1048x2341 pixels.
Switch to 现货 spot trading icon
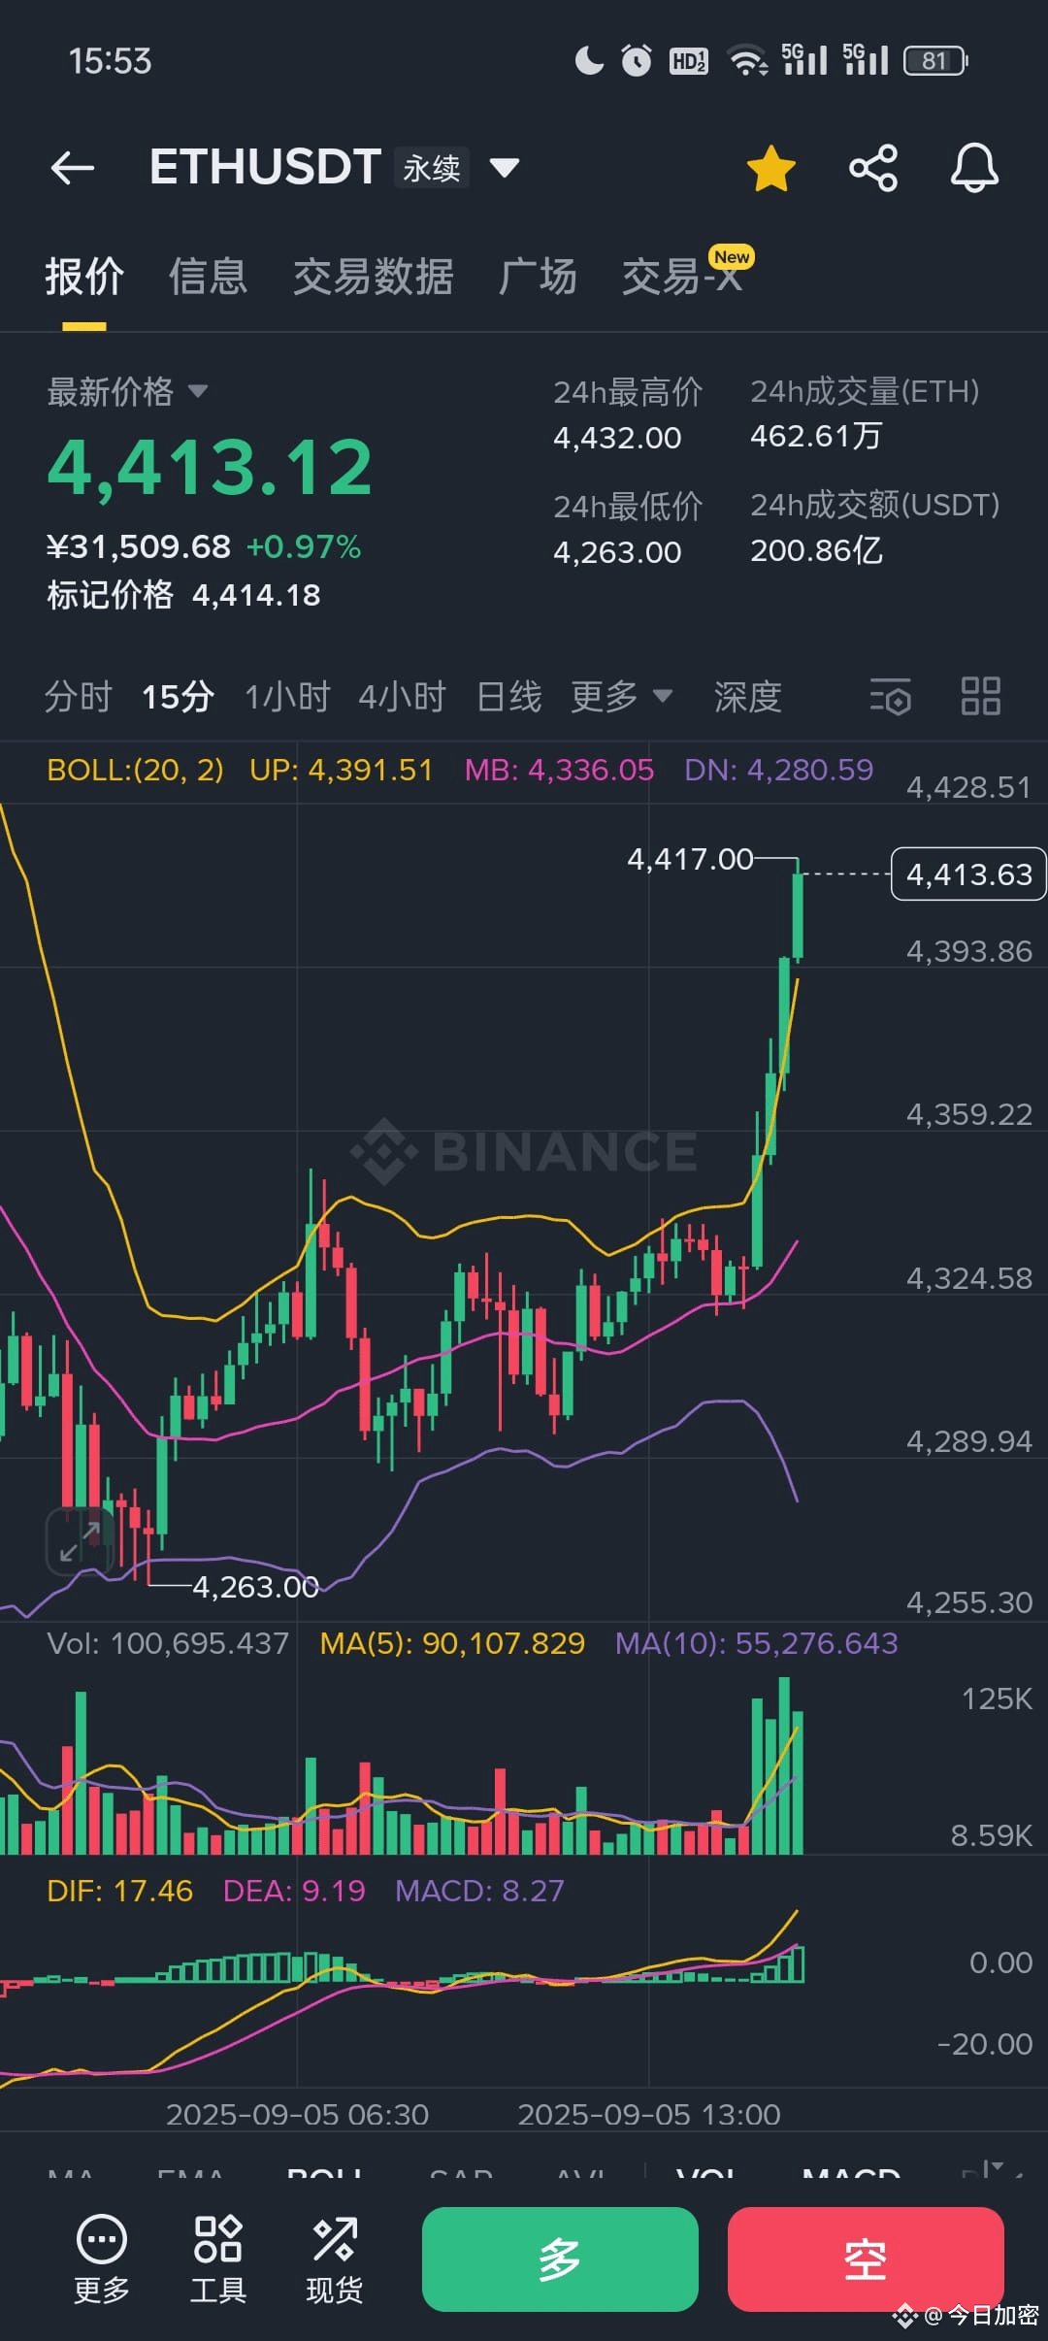pos(334,2259)
